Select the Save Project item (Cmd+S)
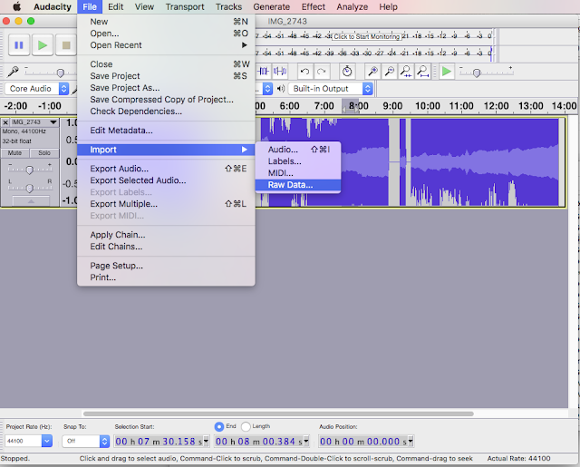 click(166, 76)
